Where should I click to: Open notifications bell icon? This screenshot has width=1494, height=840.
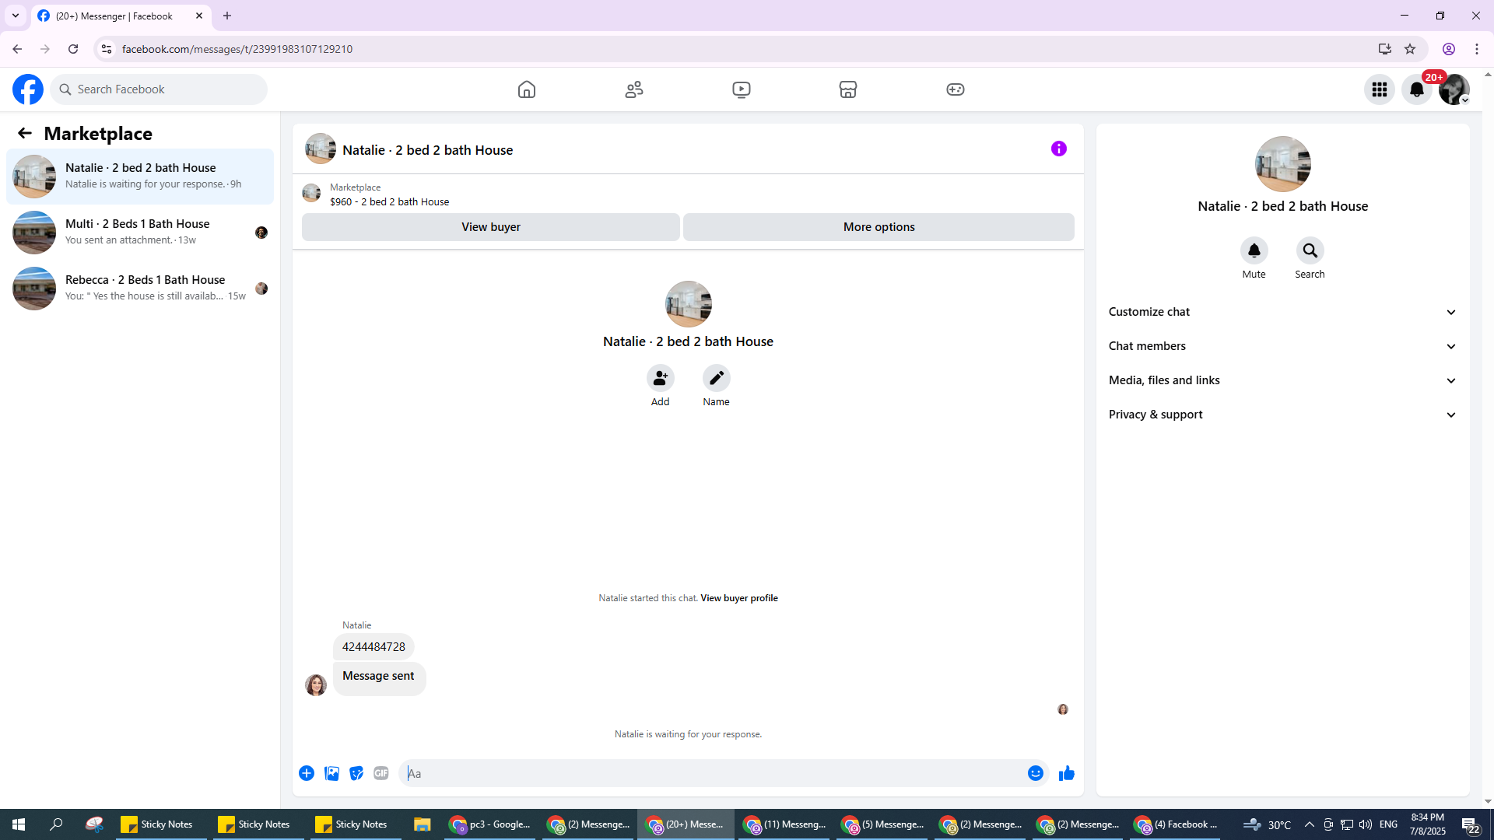click(1416, 89)
